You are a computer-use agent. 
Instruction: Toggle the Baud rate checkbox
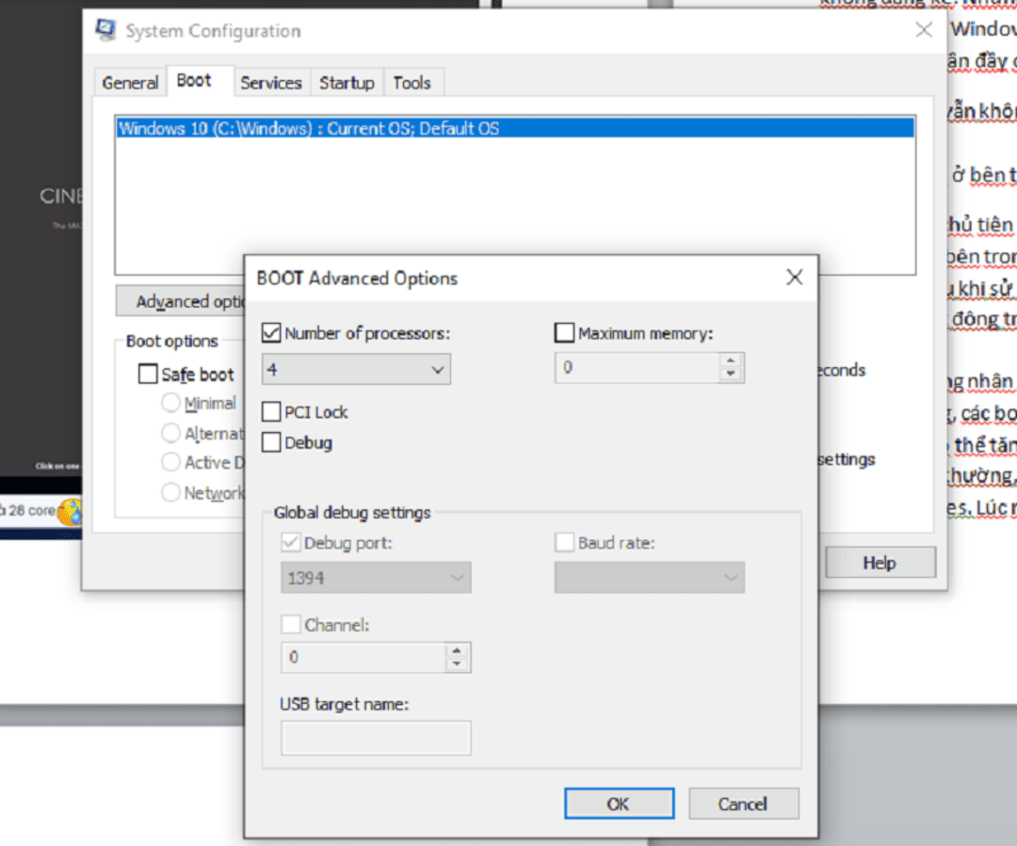click(564, 542)
